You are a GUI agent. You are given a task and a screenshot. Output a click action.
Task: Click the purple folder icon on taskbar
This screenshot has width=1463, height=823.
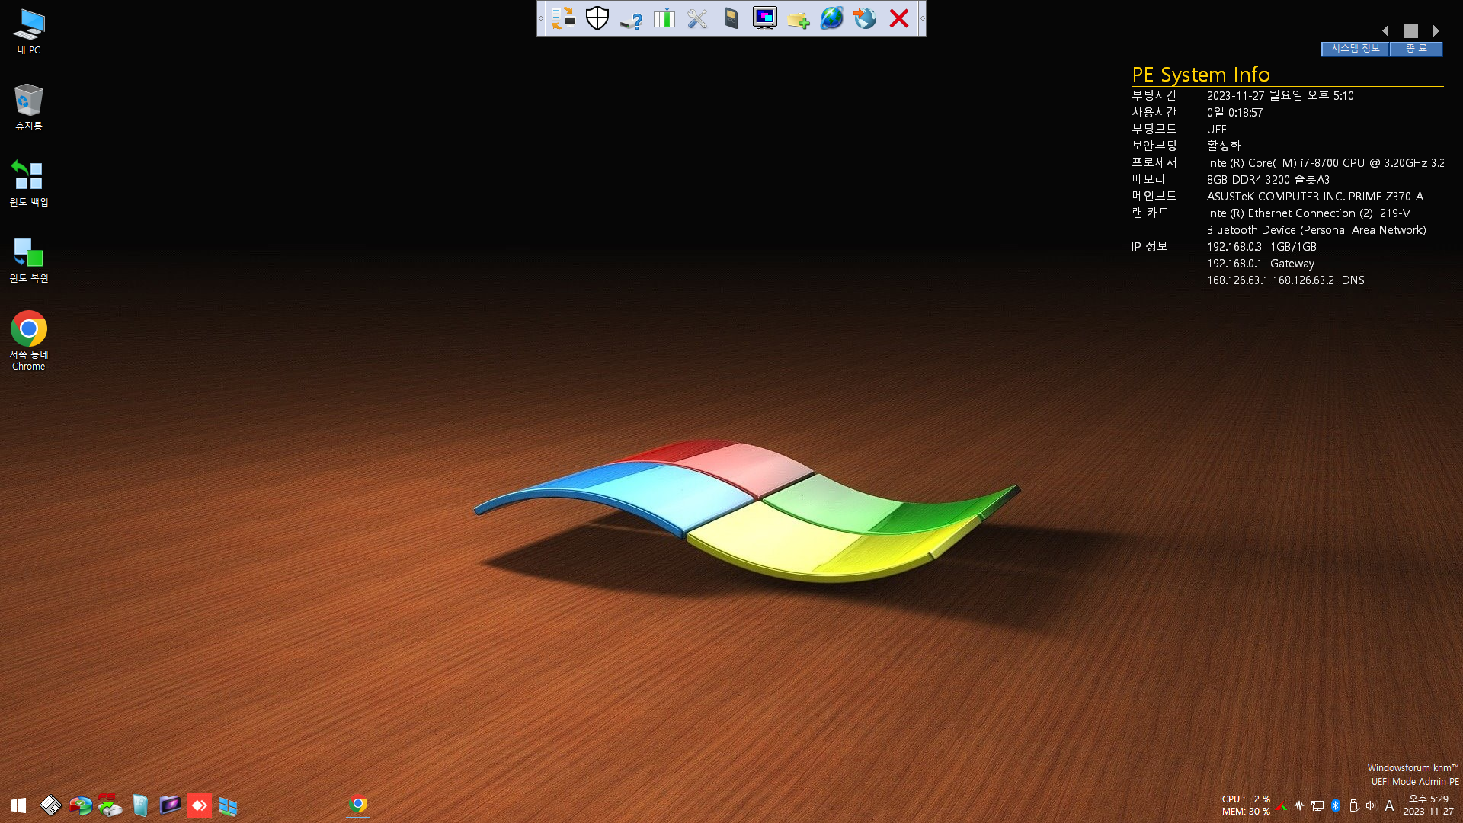(x=169, y=805)
